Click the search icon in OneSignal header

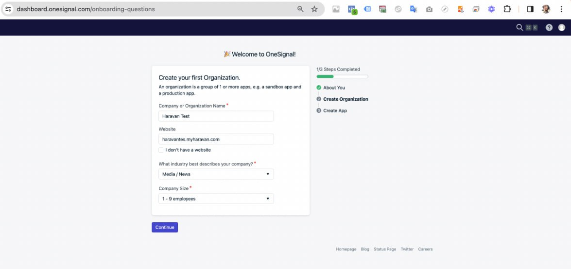coord(519,28)
